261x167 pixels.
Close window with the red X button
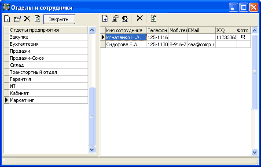pyautogui.click(x=254, y=7)
